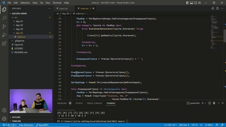Open Run and Debug view
The width and height of the screenshot is (226, 127).
[x=4, y=35]
